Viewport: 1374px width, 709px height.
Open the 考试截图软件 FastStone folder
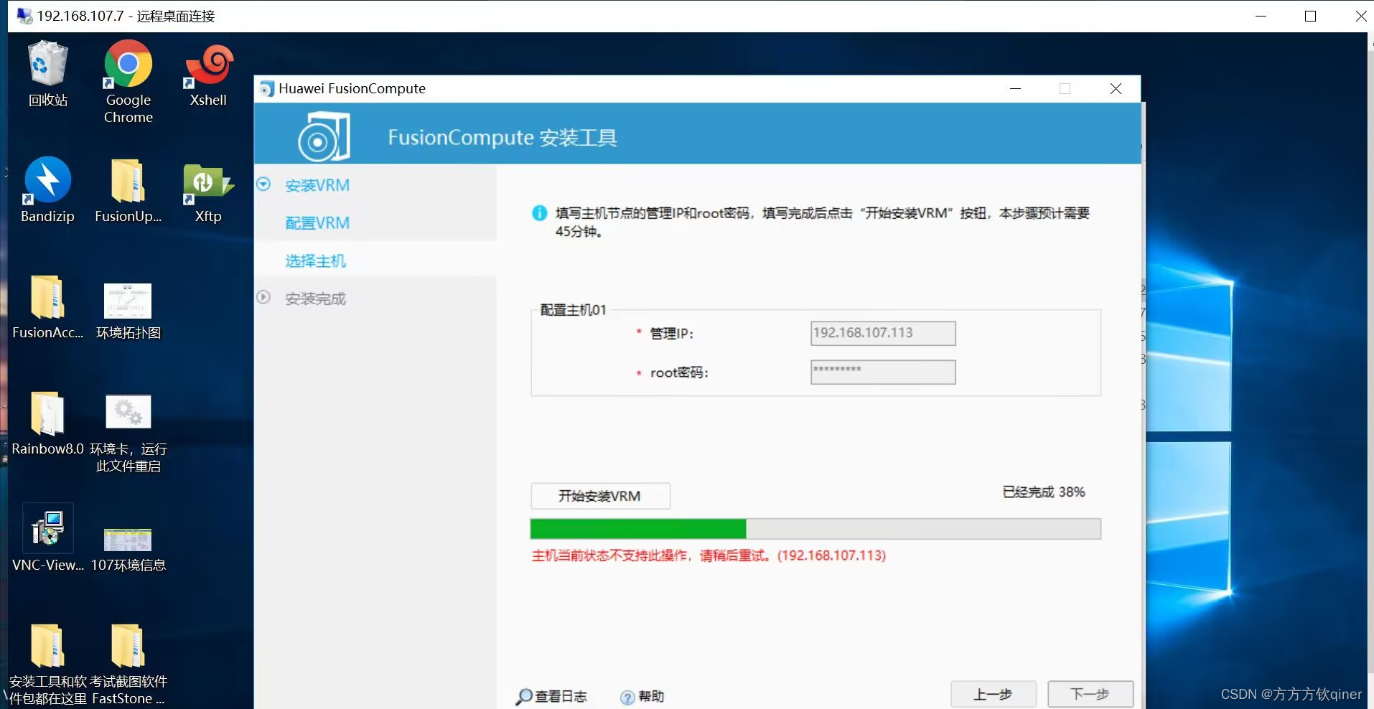[x=128, y=664]
